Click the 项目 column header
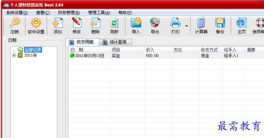Image resolution: width=264 pixels, height=138 pixels. 127,50
